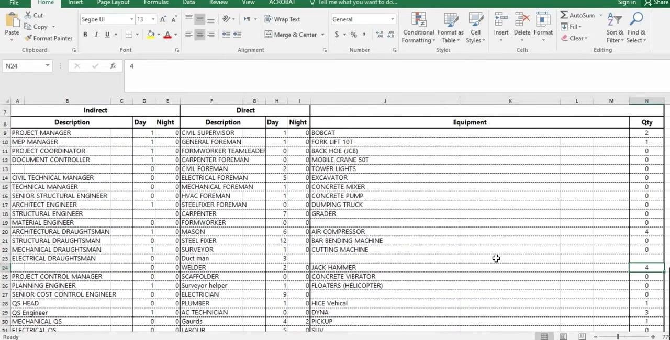Apply yellow fill color to cell
This screenshot has width=670, height=340.
pos(151,35)
